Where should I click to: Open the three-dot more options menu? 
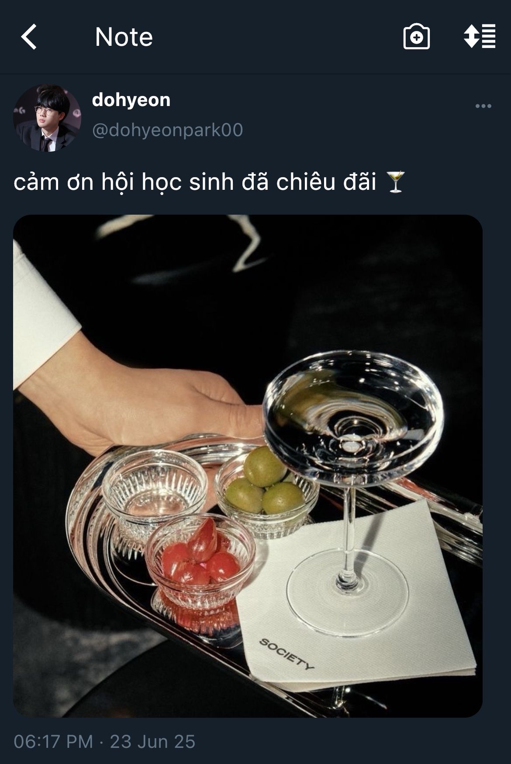coord(483,106)
